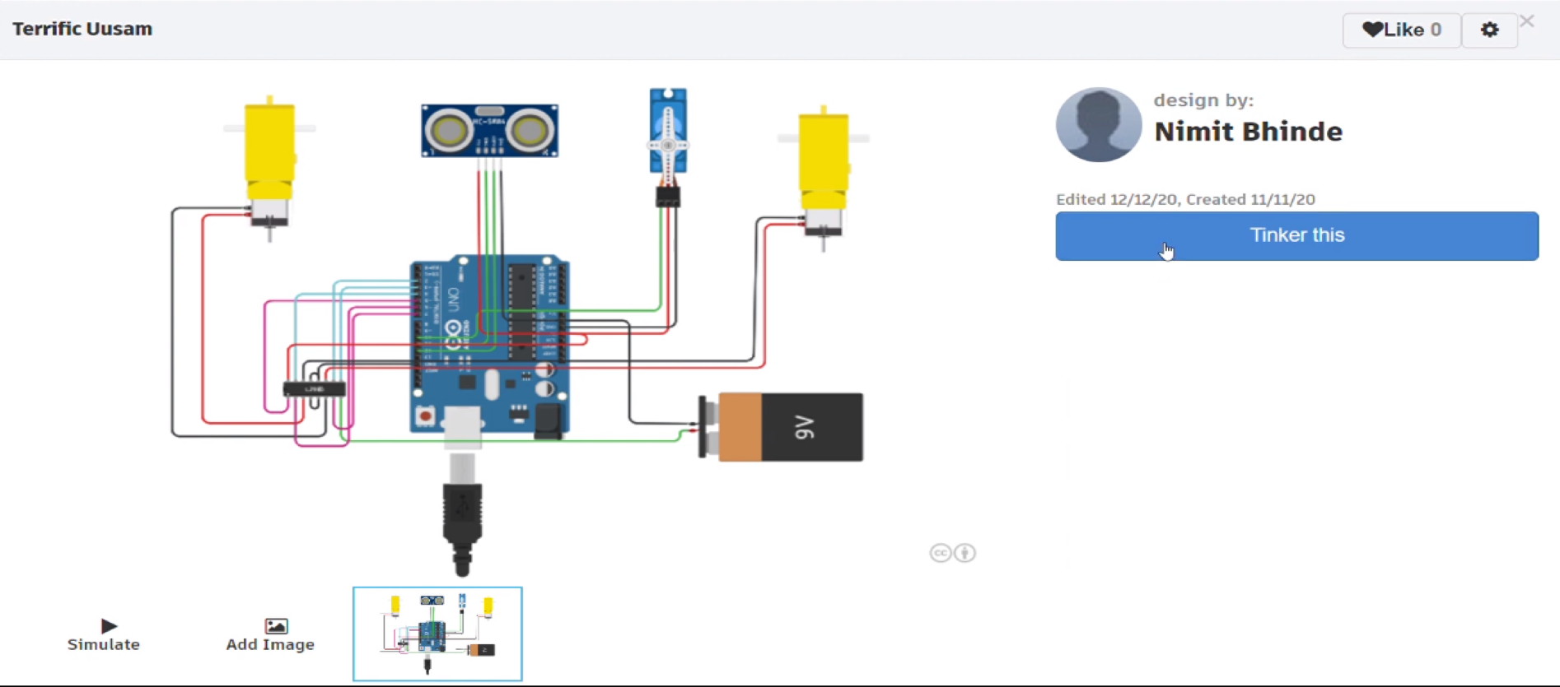Viewport: 1560px width, 687px height.
Task: Click the "design by:" label
Action: (x=1203, y=100)
